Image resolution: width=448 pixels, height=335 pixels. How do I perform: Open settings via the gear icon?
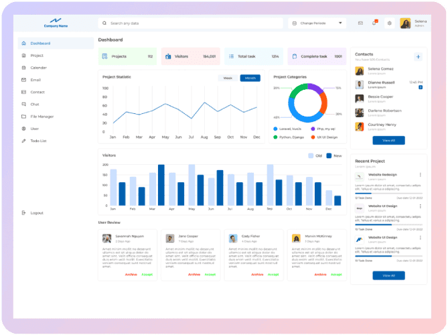(x=390, y=23)
